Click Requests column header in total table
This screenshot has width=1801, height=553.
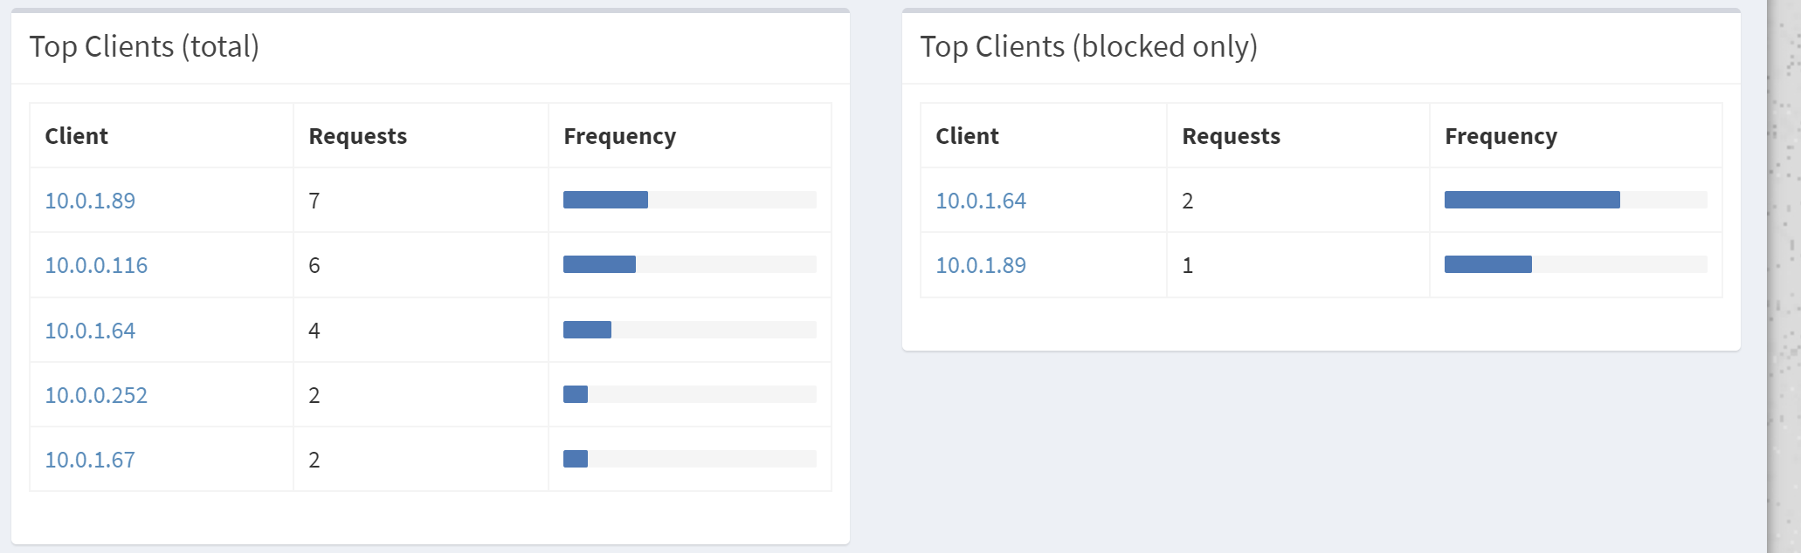click(x=358, y=136)
